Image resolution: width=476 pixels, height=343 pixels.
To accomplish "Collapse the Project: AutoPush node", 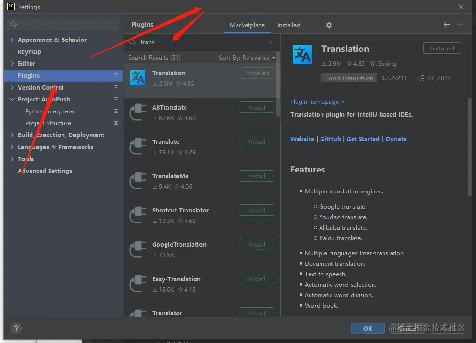I will pos(12,99).
